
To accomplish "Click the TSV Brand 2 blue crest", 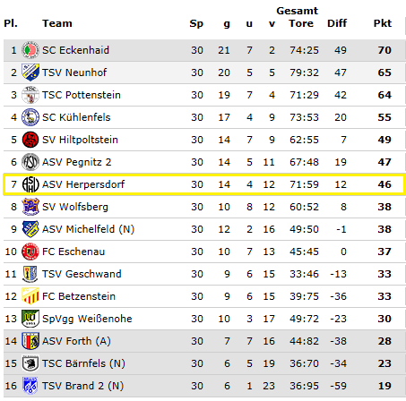I will click(30, 386).
